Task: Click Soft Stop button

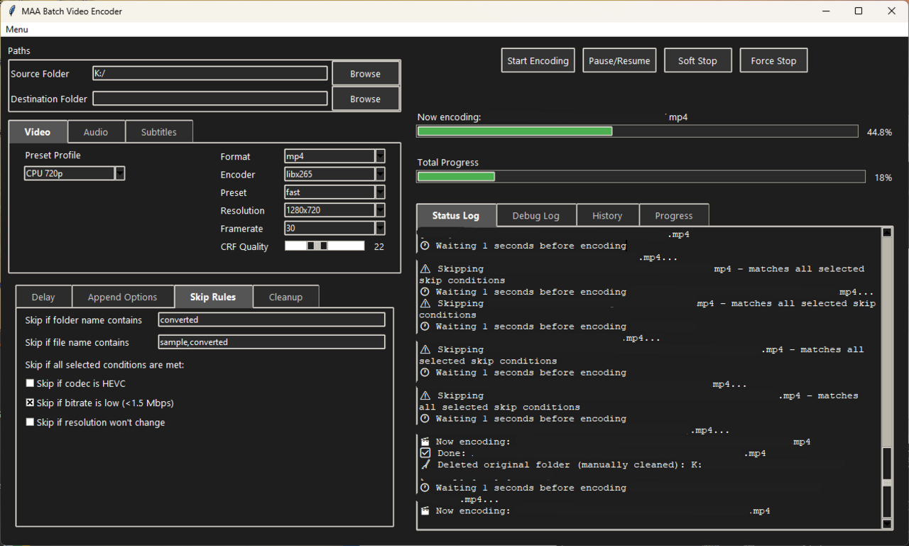Action: pyautogui.click(x=697, y=61)
